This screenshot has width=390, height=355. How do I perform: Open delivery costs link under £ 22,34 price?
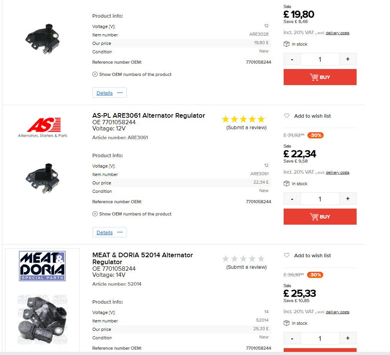tap(337, 173)
